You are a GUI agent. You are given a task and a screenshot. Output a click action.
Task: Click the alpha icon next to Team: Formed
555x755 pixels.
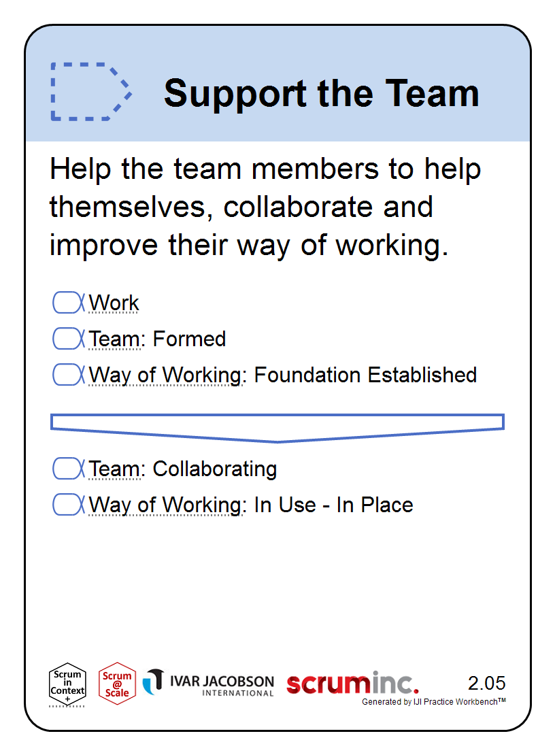(69, 339)
